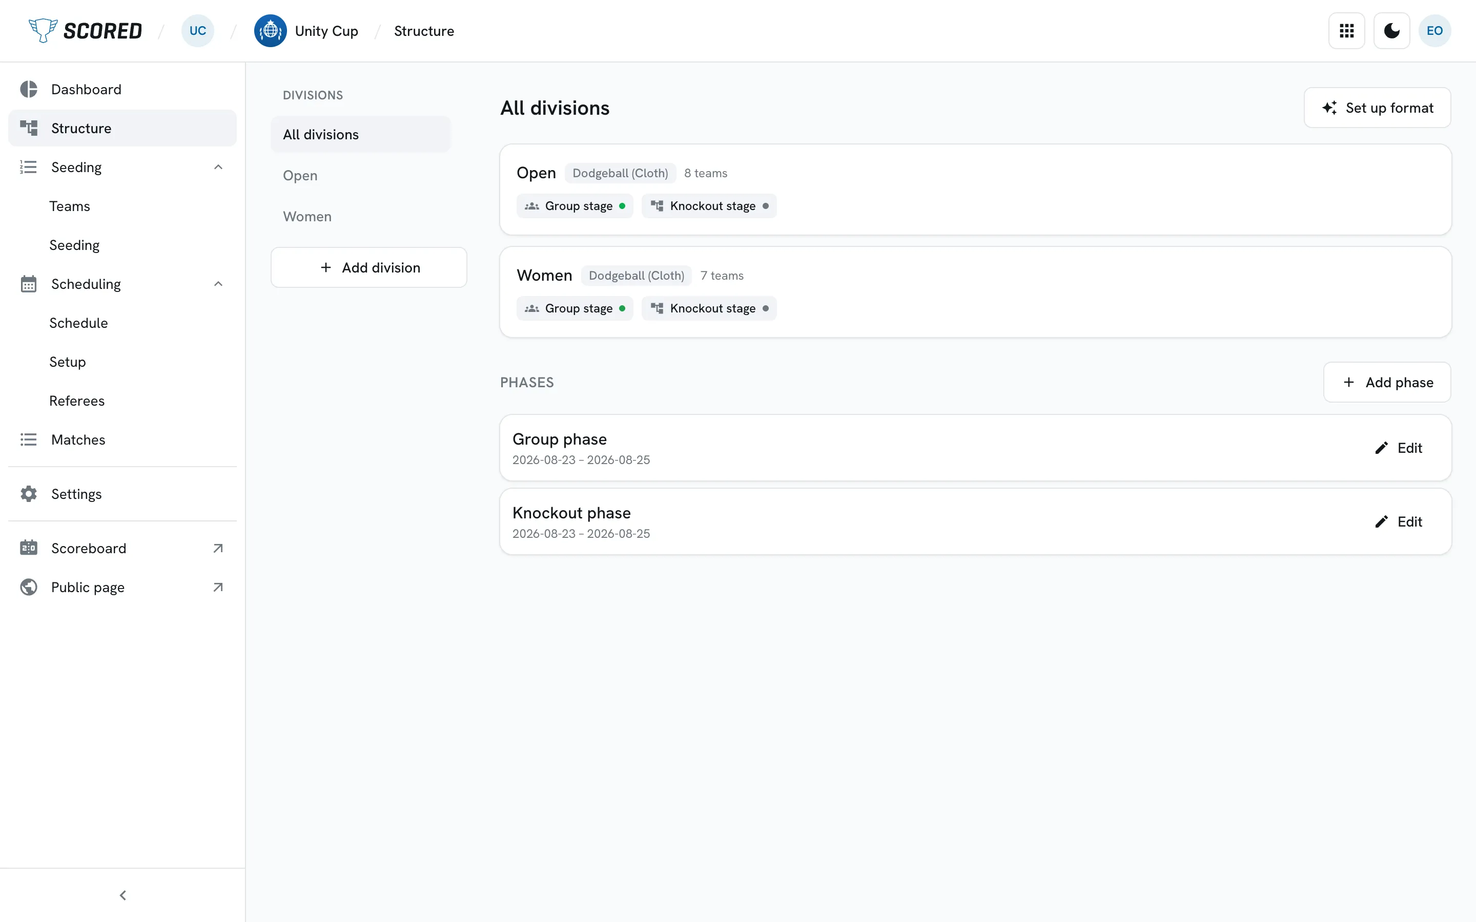The image size is (1476, 922).
Task: Click the Add division button
Action: pyautogui.click(x=368, y=267)
